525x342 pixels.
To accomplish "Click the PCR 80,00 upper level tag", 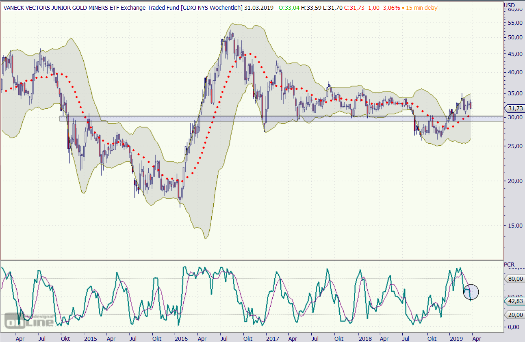I will point(514,279).
